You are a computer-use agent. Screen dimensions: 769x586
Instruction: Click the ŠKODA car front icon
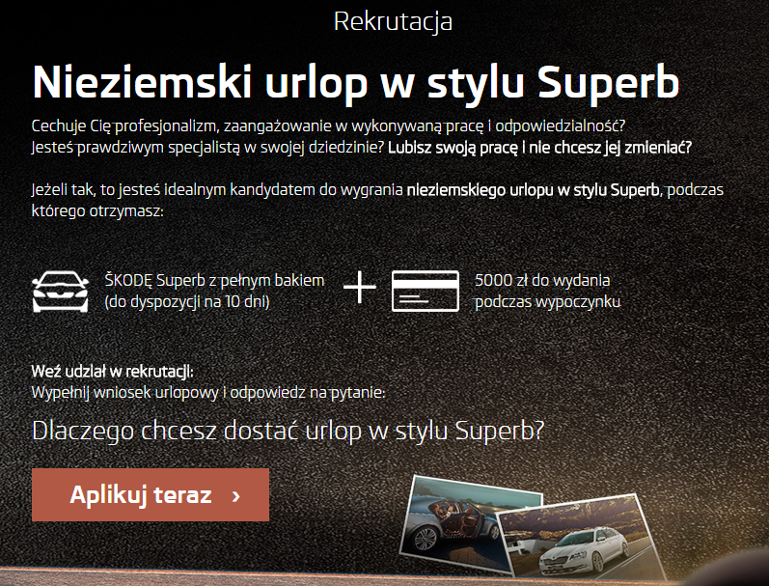point(61,291)
